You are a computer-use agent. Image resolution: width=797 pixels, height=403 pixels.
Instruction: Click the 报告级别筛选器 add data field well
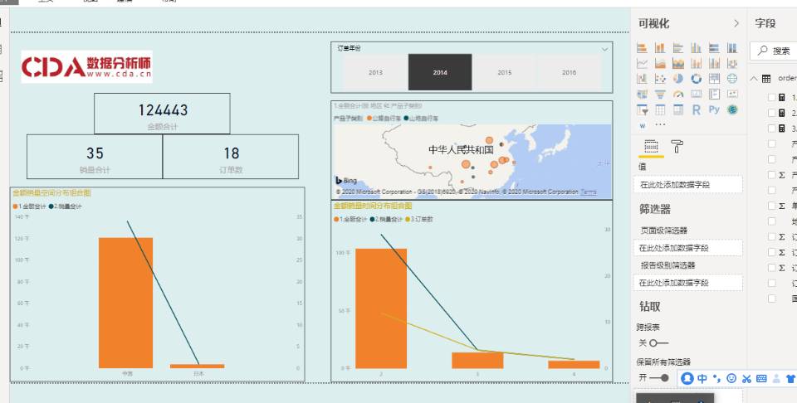pos(687,283)
